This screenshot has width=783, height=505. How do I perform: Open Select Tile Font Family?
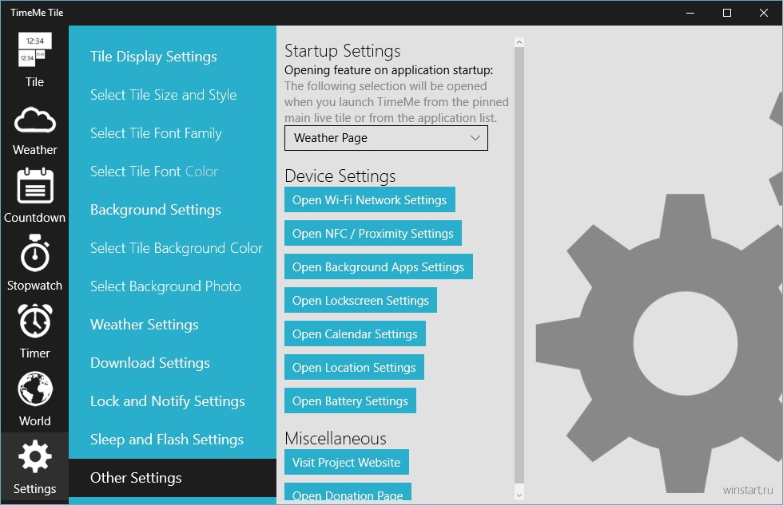point(156,133)
